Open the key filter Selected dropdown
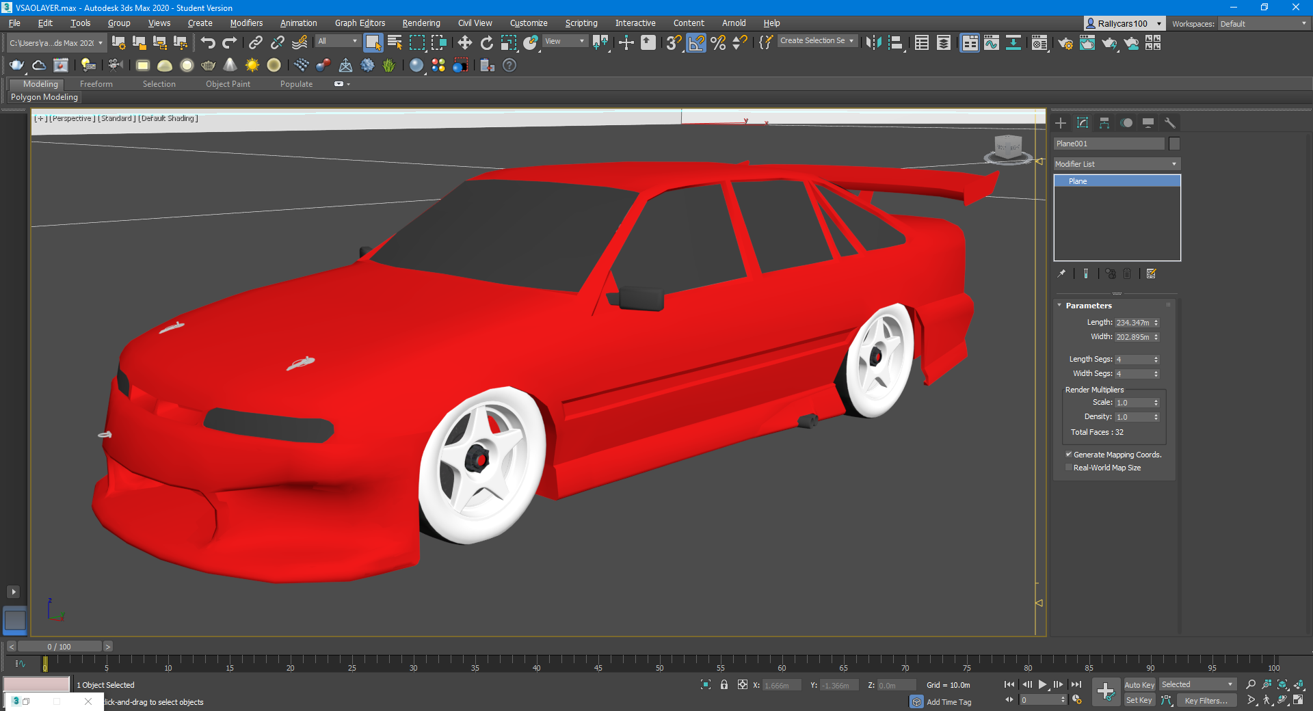The height and width of the screenshot is (711, 1313). [1197, 684]
